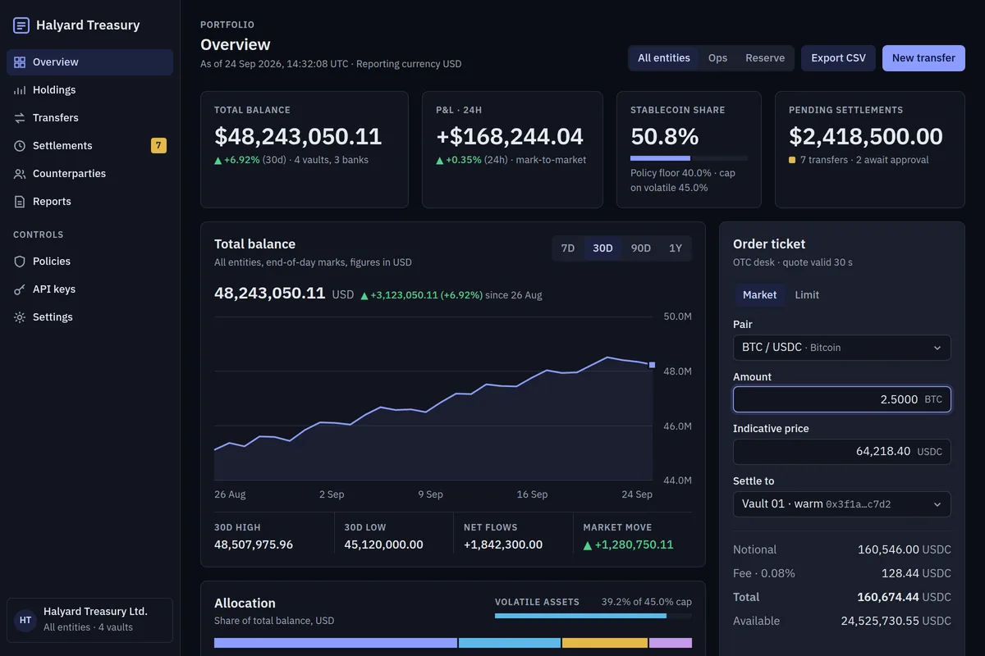985x656 pixels.
Task: Click the Pending Settlements card
Action: coord(870,149)
